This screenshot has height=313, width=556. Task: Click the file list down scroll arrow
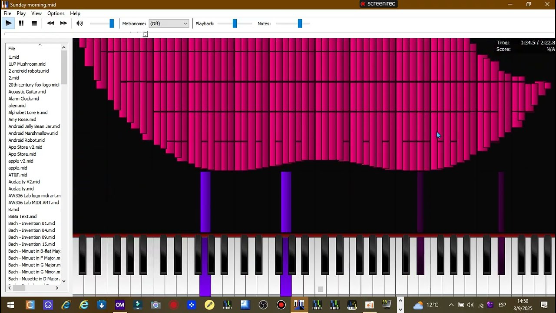pyautogui.click(x=64, y=281)
